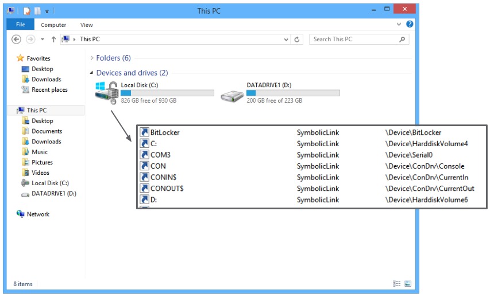The height and width of the screenshot is (297, 490).
Task: Click the Pictures folder icon
Action: tap(25, 162)
